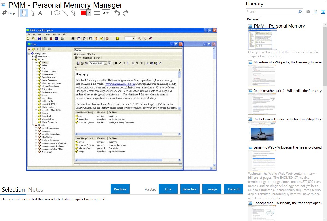Image resolution: width=327 pixels, height=221 pixels.
Task: Select the hand pan tool
Action: (x=24, y=13)
